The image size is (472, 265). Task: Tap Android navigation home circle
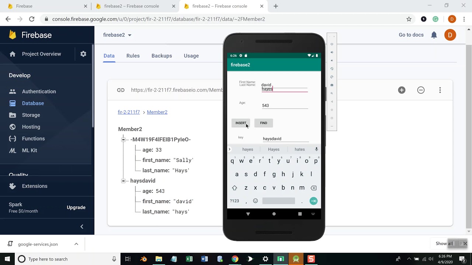click(274, 214)
